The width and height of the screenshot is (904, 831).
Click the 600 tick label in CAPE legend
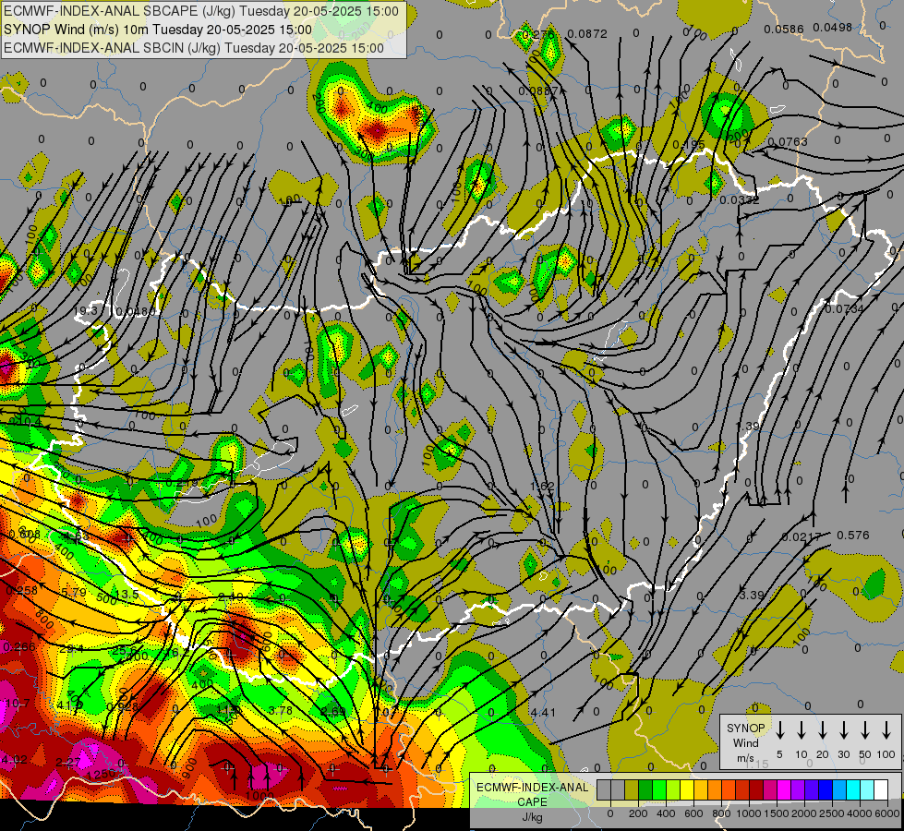[x=693, y=813]
